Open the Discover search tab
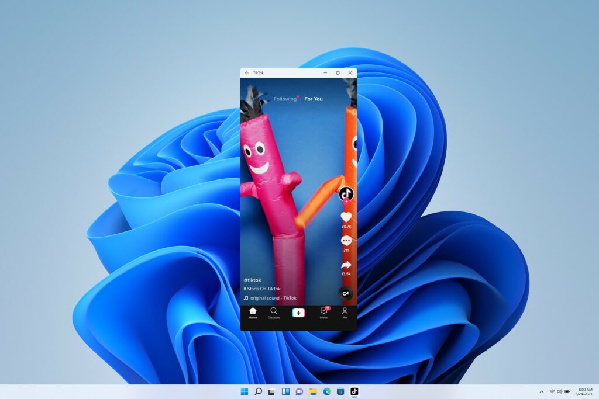Image resolution: width=599 pixels, height=399 pixels. coord(274,313)
